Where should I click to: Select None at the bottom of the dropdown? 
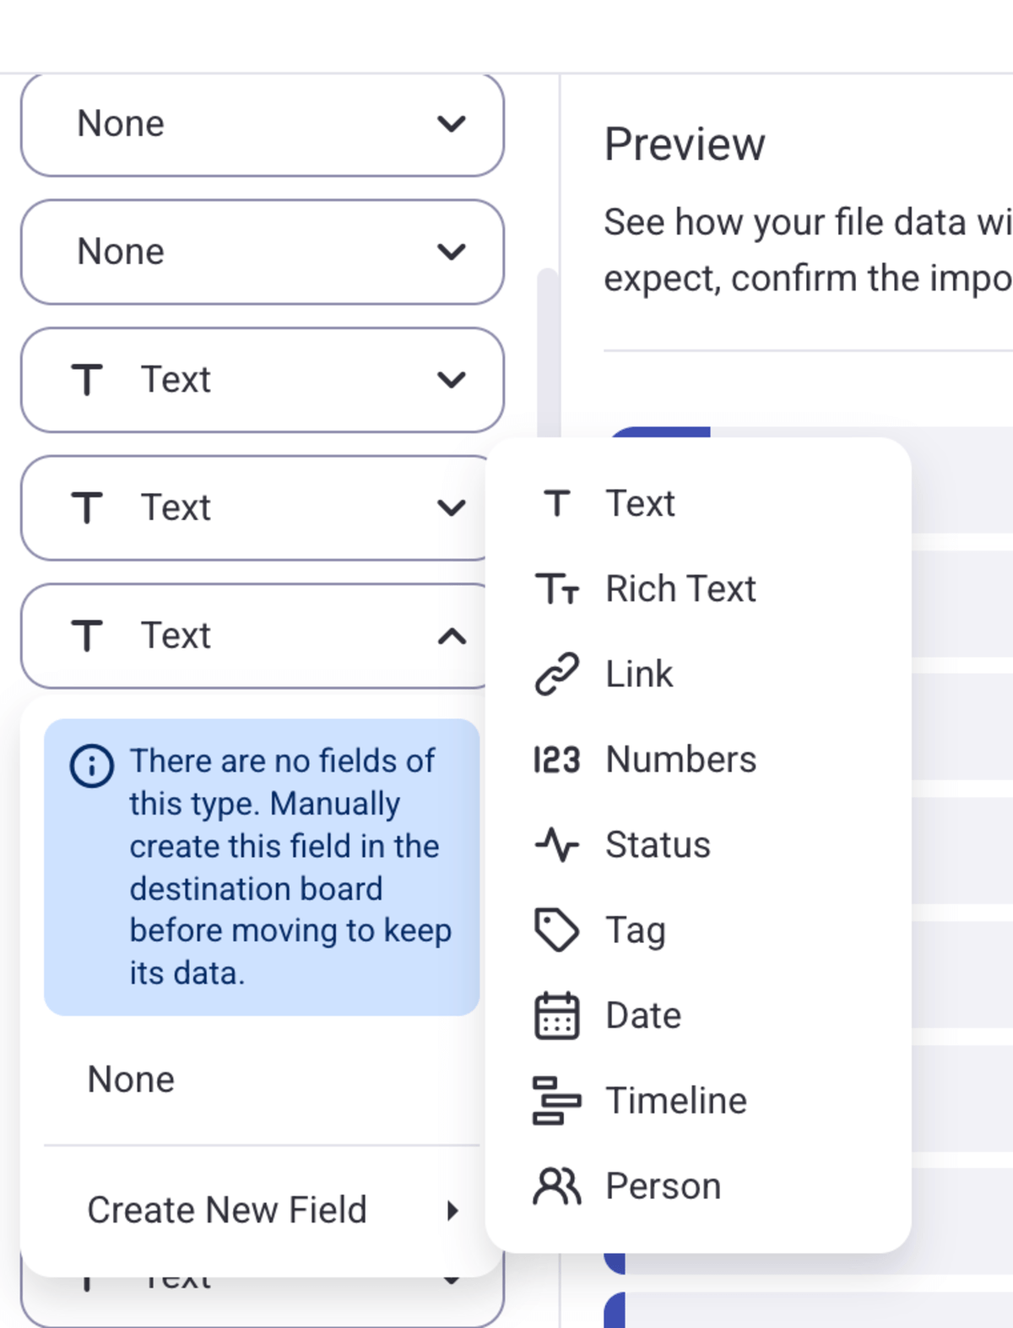click(129, 1079)
